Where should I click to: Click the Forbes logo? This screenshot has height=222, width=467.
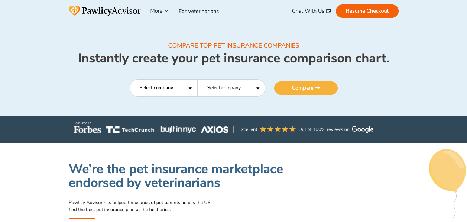click(87, 130)
